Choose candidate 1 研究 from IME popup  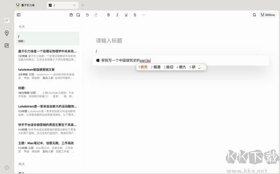[x=143, y=67]
